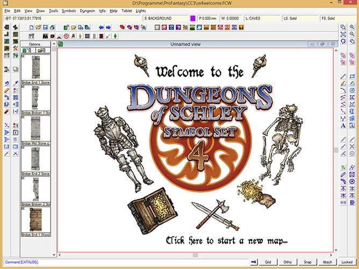
Task: Click the yellow person figure icon
Action: point(80,36)
